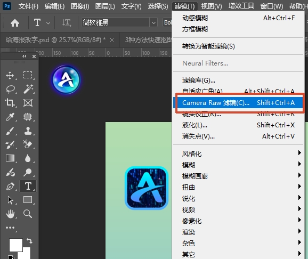Open the 文字(Y) menu
This screenshot has height=259, width=308.
point(131,6)
